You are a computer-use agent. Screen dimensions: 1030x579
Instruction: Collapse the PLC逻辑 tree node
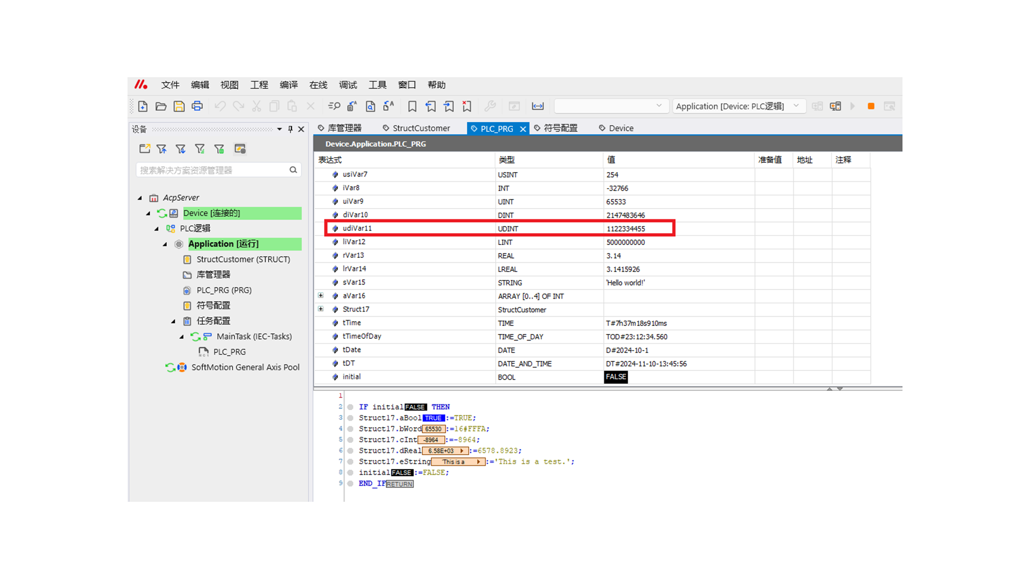tap(157, 228)
